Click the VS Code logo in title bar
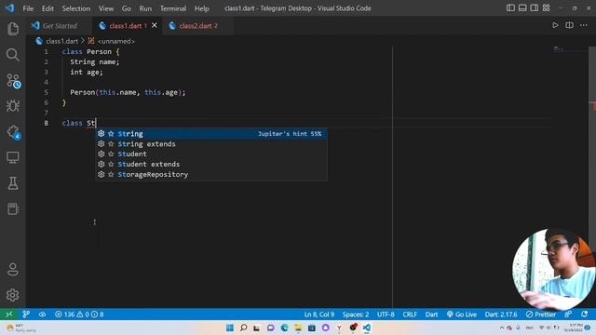The height and width of the screenshot is (335, 596). pos(10,8)
